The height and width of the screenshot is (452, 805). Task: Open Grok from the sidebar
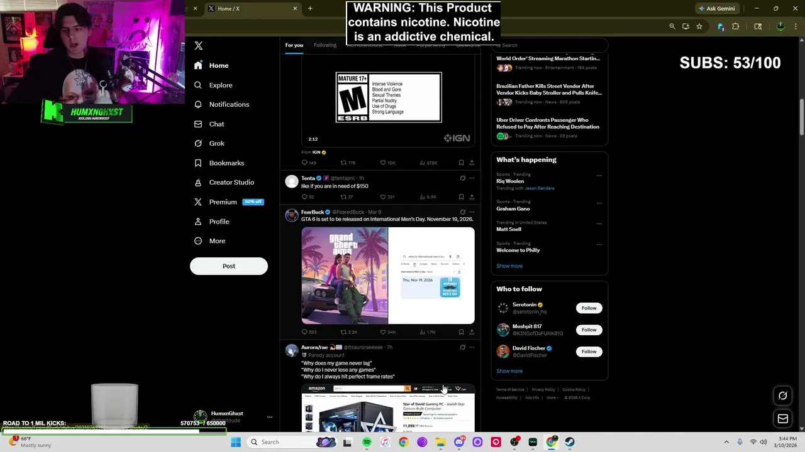pyautogui.click(x=209, y=143)
